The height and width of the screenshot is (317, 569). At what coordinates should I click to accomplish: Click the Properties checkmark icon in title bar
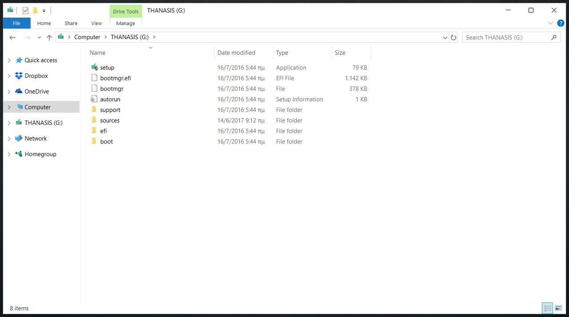pos(25,10)
